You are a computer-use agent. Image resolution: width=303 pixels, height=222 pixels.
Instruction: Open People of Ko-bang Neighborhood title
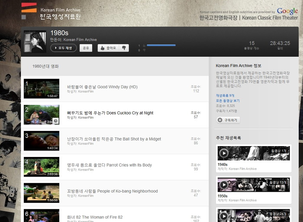[112, 191]
